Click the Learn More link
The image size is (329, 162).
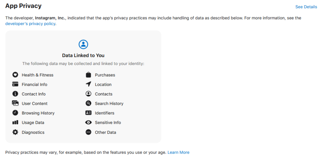[x=178, y=152]
